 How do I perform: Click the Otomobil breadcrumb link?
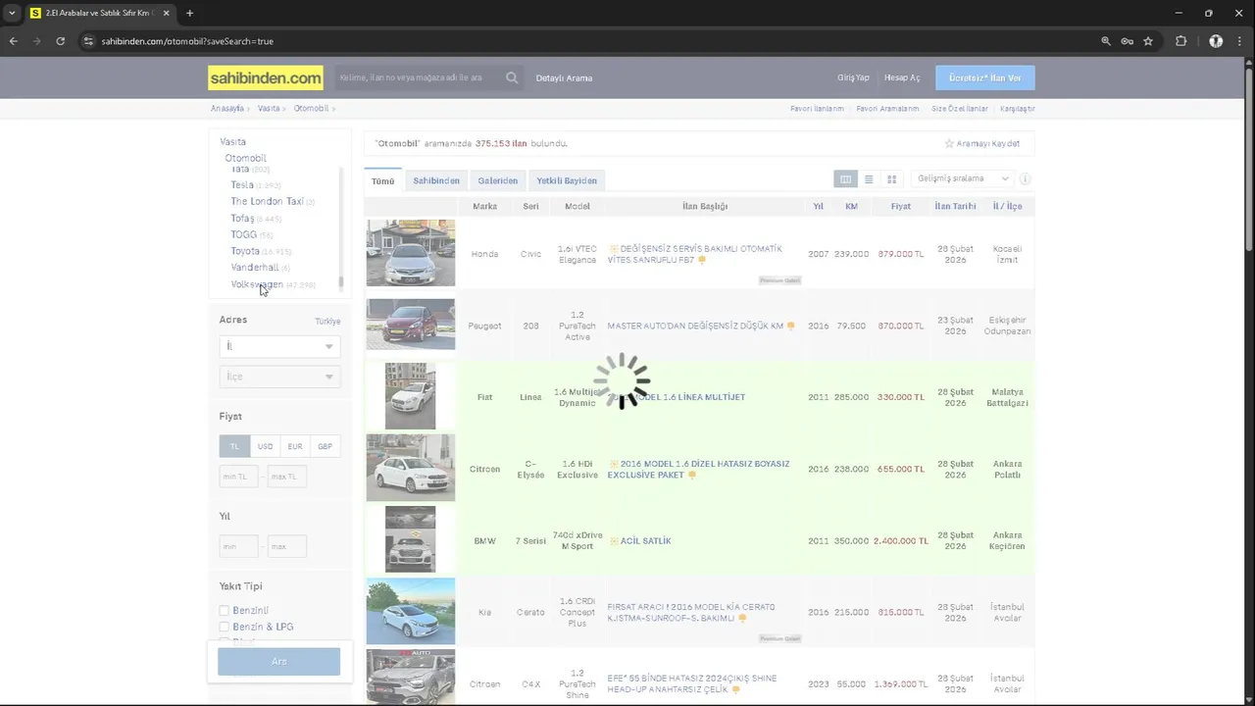click(311, 109)
